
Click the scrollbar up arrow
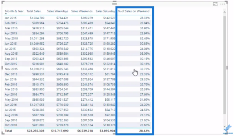(224, 12)
